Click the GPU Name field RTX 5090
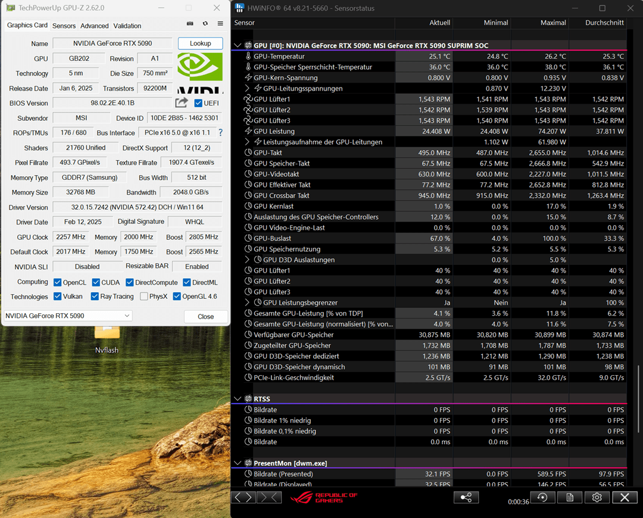The height and width of the screenshot is (518, 643). 113,43
